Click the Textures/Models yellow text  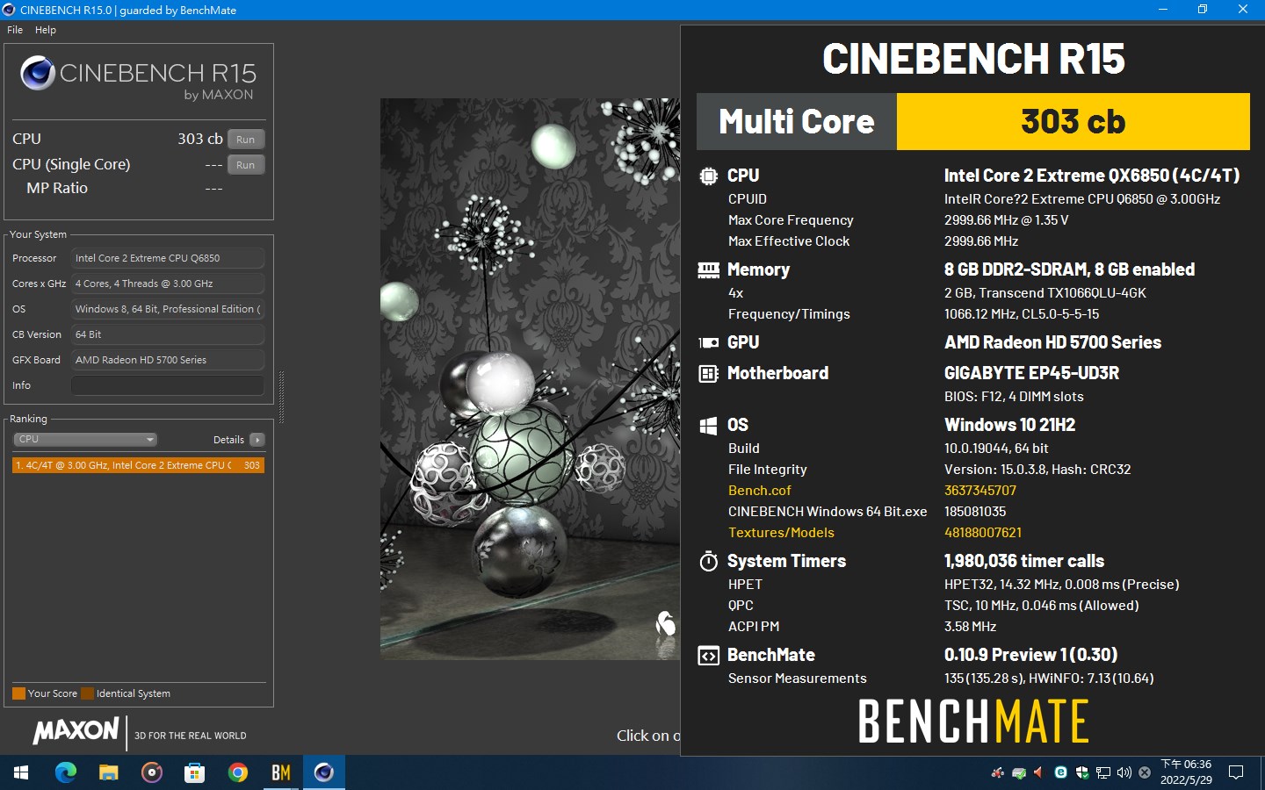781,533
